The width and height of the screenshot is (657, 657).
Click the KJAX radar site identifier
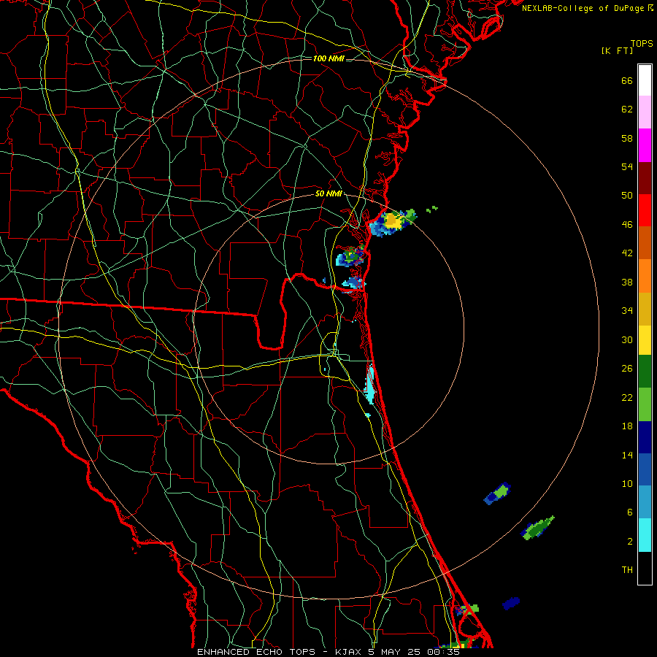pos(348,652)
